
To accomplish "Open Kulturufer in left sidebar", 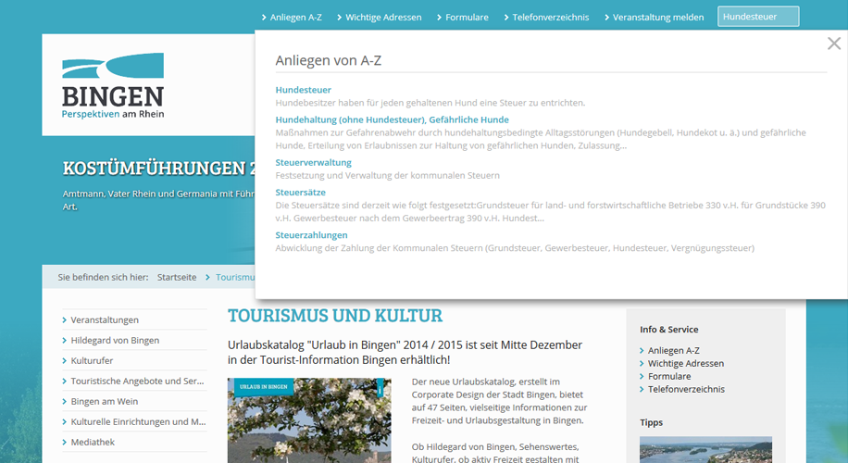I will pyautogui.click(x=92, y=360).
